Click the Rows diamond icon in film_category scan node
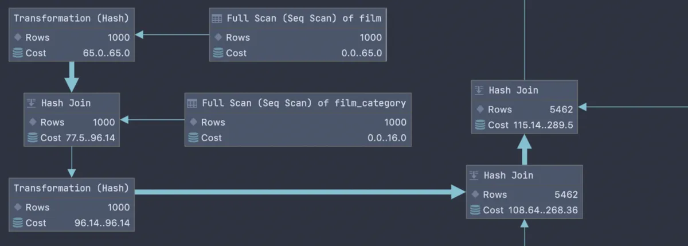Viewport: 688px width, 246px height. click(193, 122)
